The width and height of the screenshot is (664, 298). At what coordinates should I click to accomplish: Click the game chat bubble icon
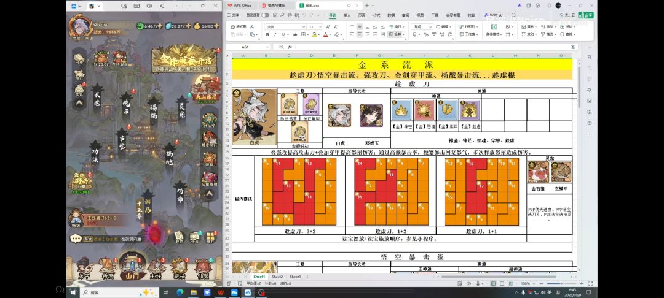point(76,239)
